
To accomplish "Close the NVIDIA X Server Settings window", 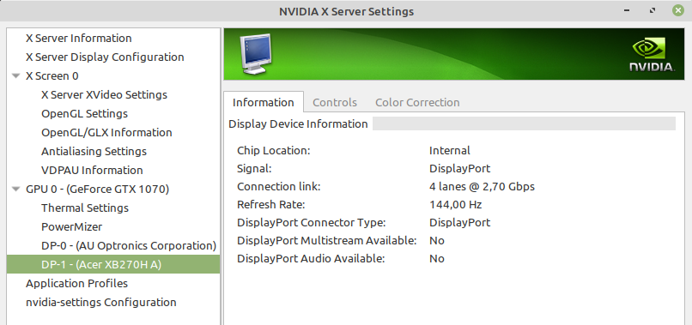I will [678, 10].
